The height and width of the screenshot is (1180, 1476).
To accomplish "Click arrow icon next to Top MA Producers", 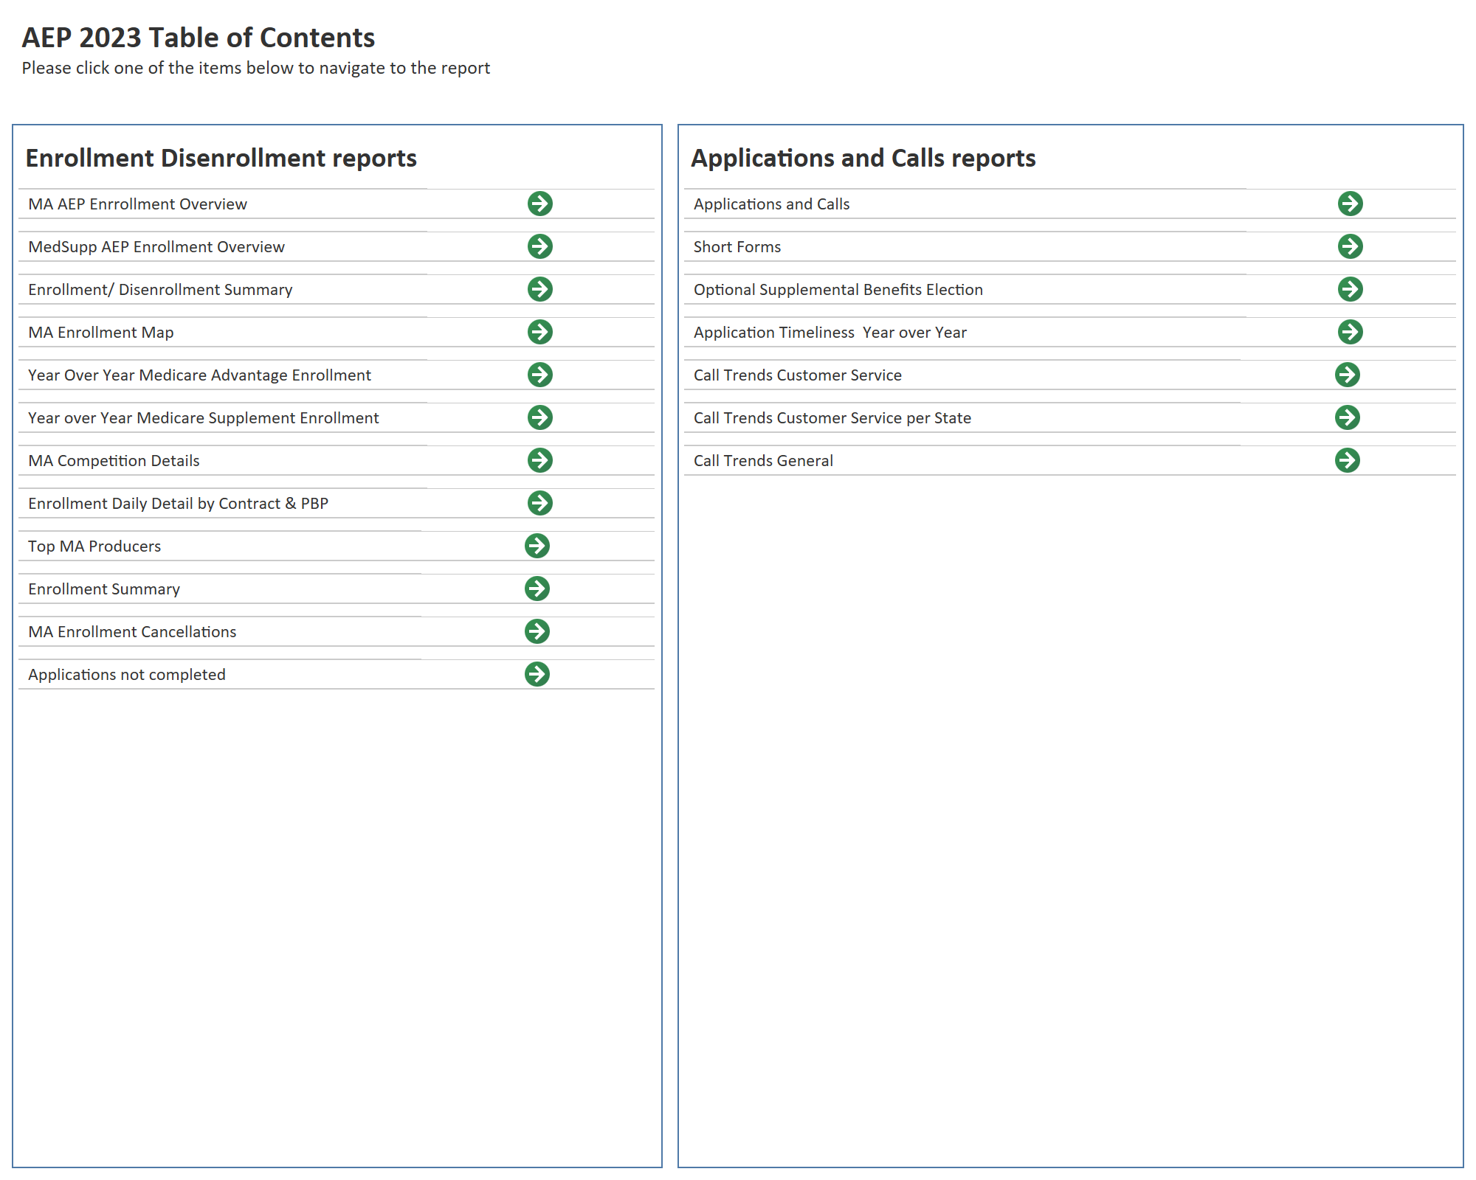I will [x=537, y=546].
